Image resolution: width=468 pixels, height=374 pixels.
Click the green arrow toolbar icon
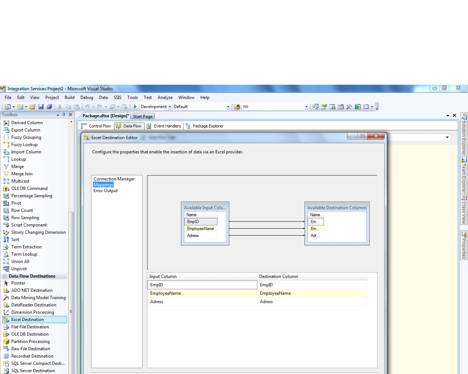(x=358, y=107)
